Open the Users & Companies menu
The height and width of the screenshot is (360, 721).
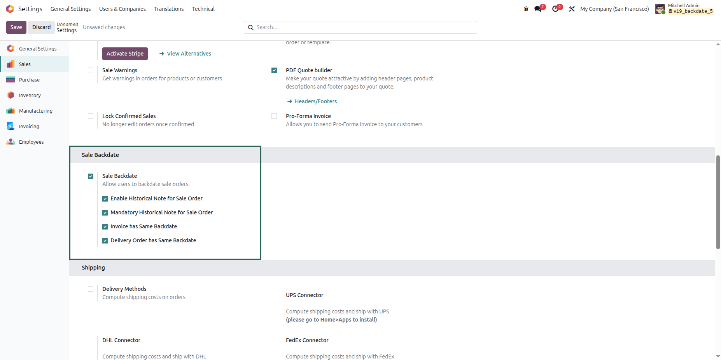(122, 9)
